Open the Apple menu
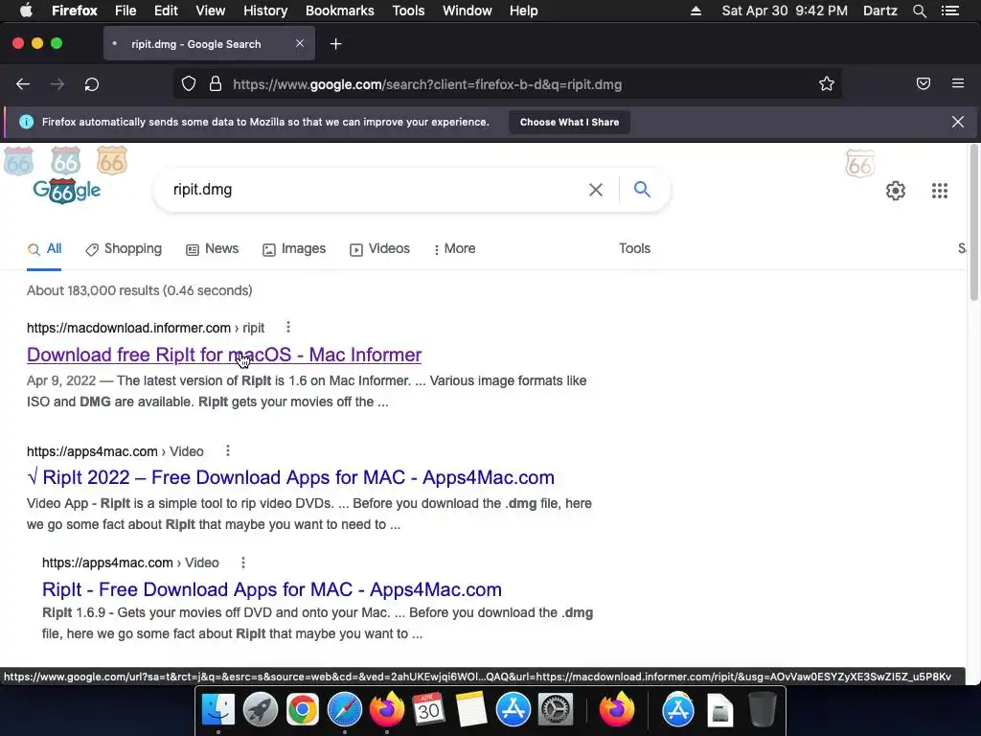 click(x=26, y=11)
